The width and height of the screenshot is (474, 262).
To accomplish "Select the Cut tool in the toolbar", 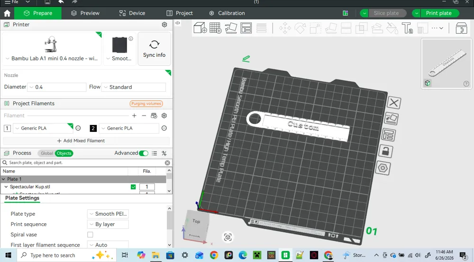I will pyautogui.click(x=346, y=28).
